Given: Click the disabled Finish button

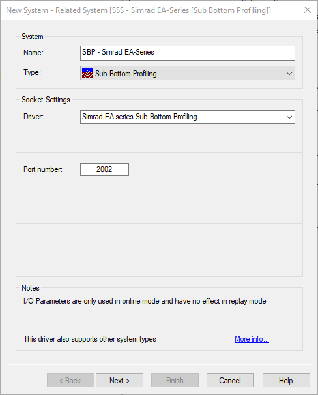Looking at the screenshot, I should coord(175,381).
